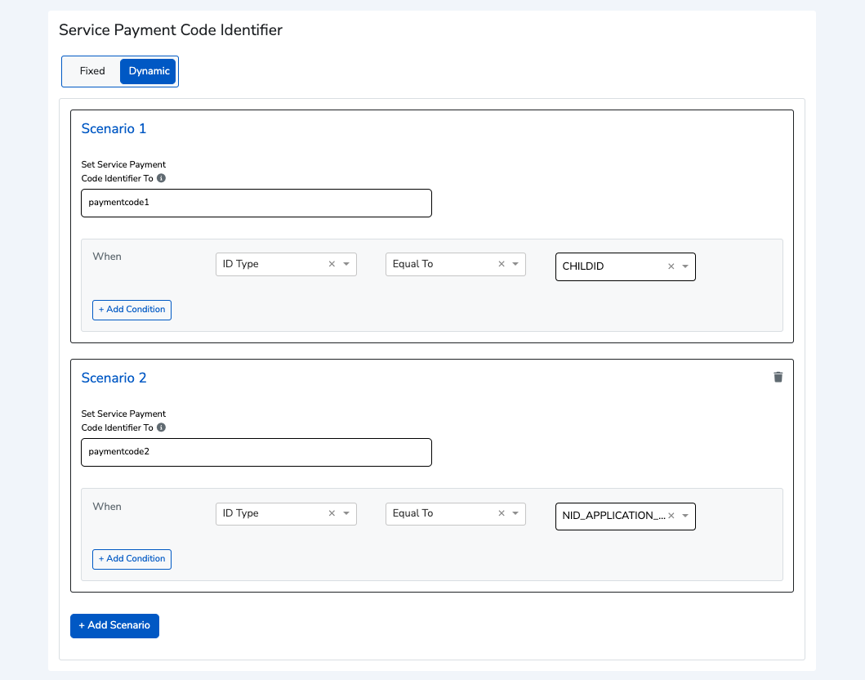
Task: Clear NID_APPLICATION value in Scenario 2
Action: point(671,516)
